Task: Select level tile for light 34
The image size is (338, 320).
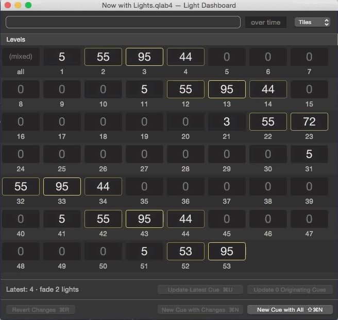Action: click(103, 187)
